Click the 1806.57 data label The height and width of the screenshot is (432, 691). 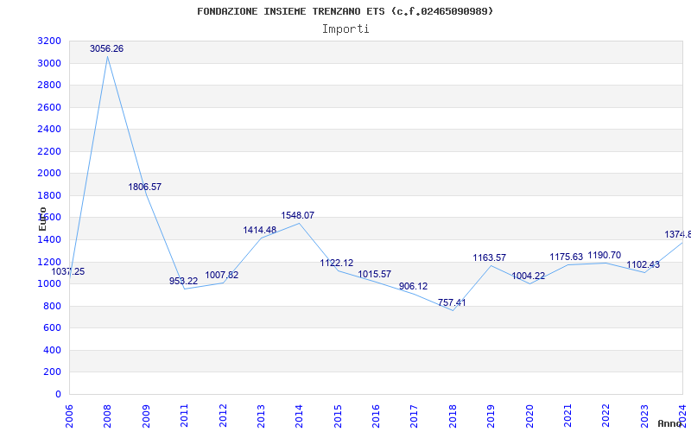pos(144,187)
